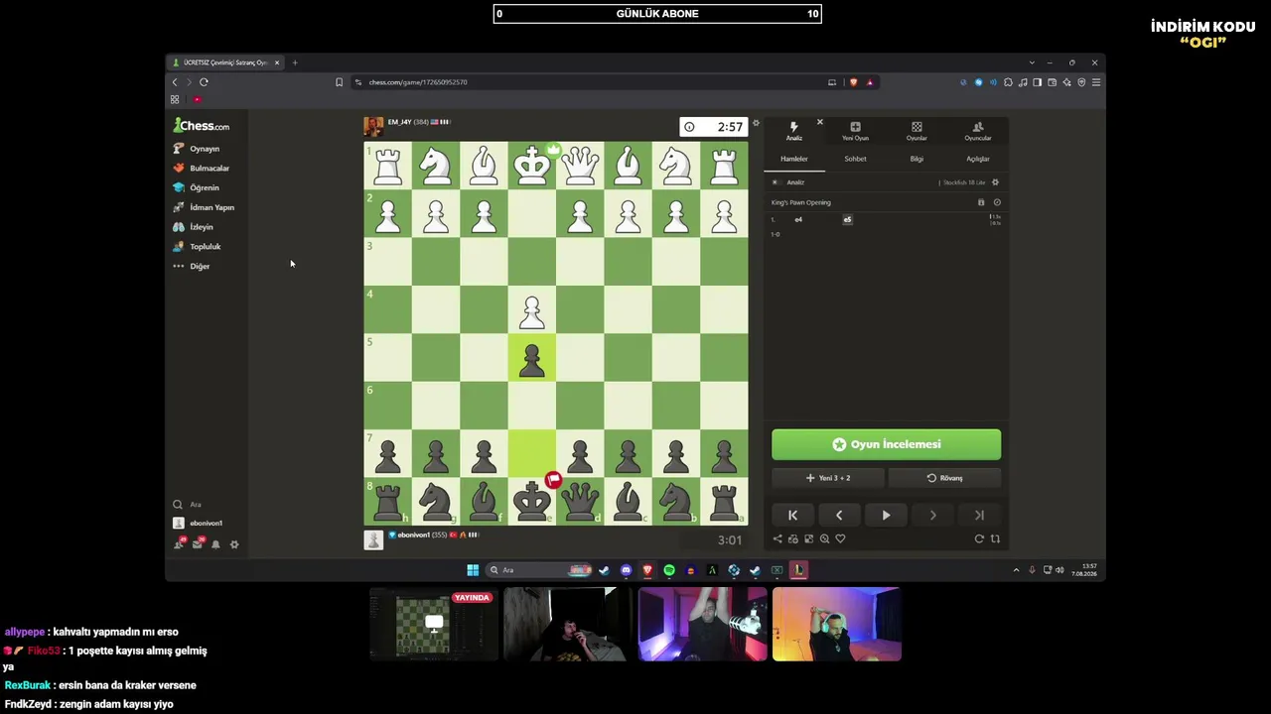Switch to the Hamleler subtab
Screen dimensions: 1271x714
point(794,159)
